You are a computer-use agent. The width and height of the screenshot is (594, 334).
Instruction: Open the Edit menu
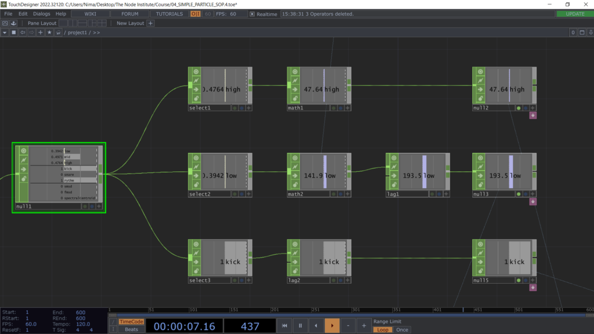click(x=23, y=13)
